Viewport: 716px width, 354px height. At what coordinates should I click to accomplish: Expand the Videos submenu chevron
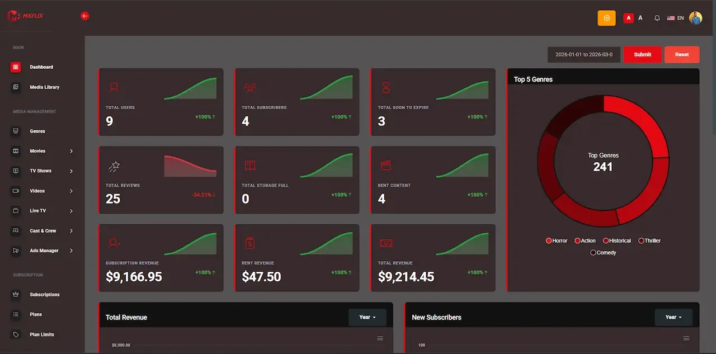[71, 191]
